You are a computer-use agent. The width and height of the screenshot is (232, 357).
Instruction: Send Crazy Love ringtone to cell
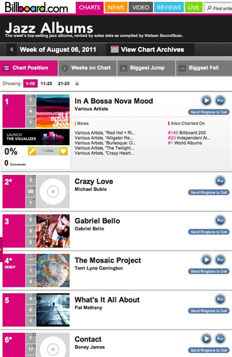tap(209, 192)
